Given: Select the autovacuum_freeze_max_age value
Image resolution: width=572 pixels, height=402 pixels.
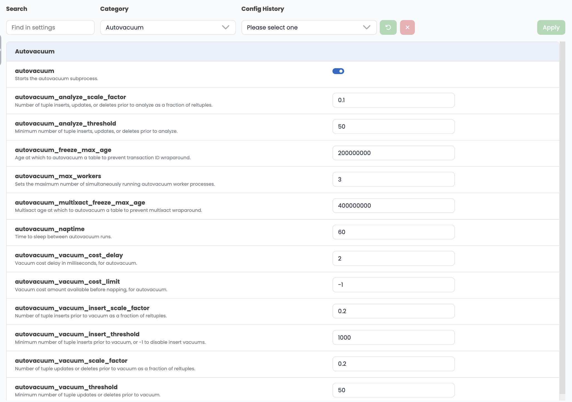Looking at the screenshot, I should pos(393,153).
